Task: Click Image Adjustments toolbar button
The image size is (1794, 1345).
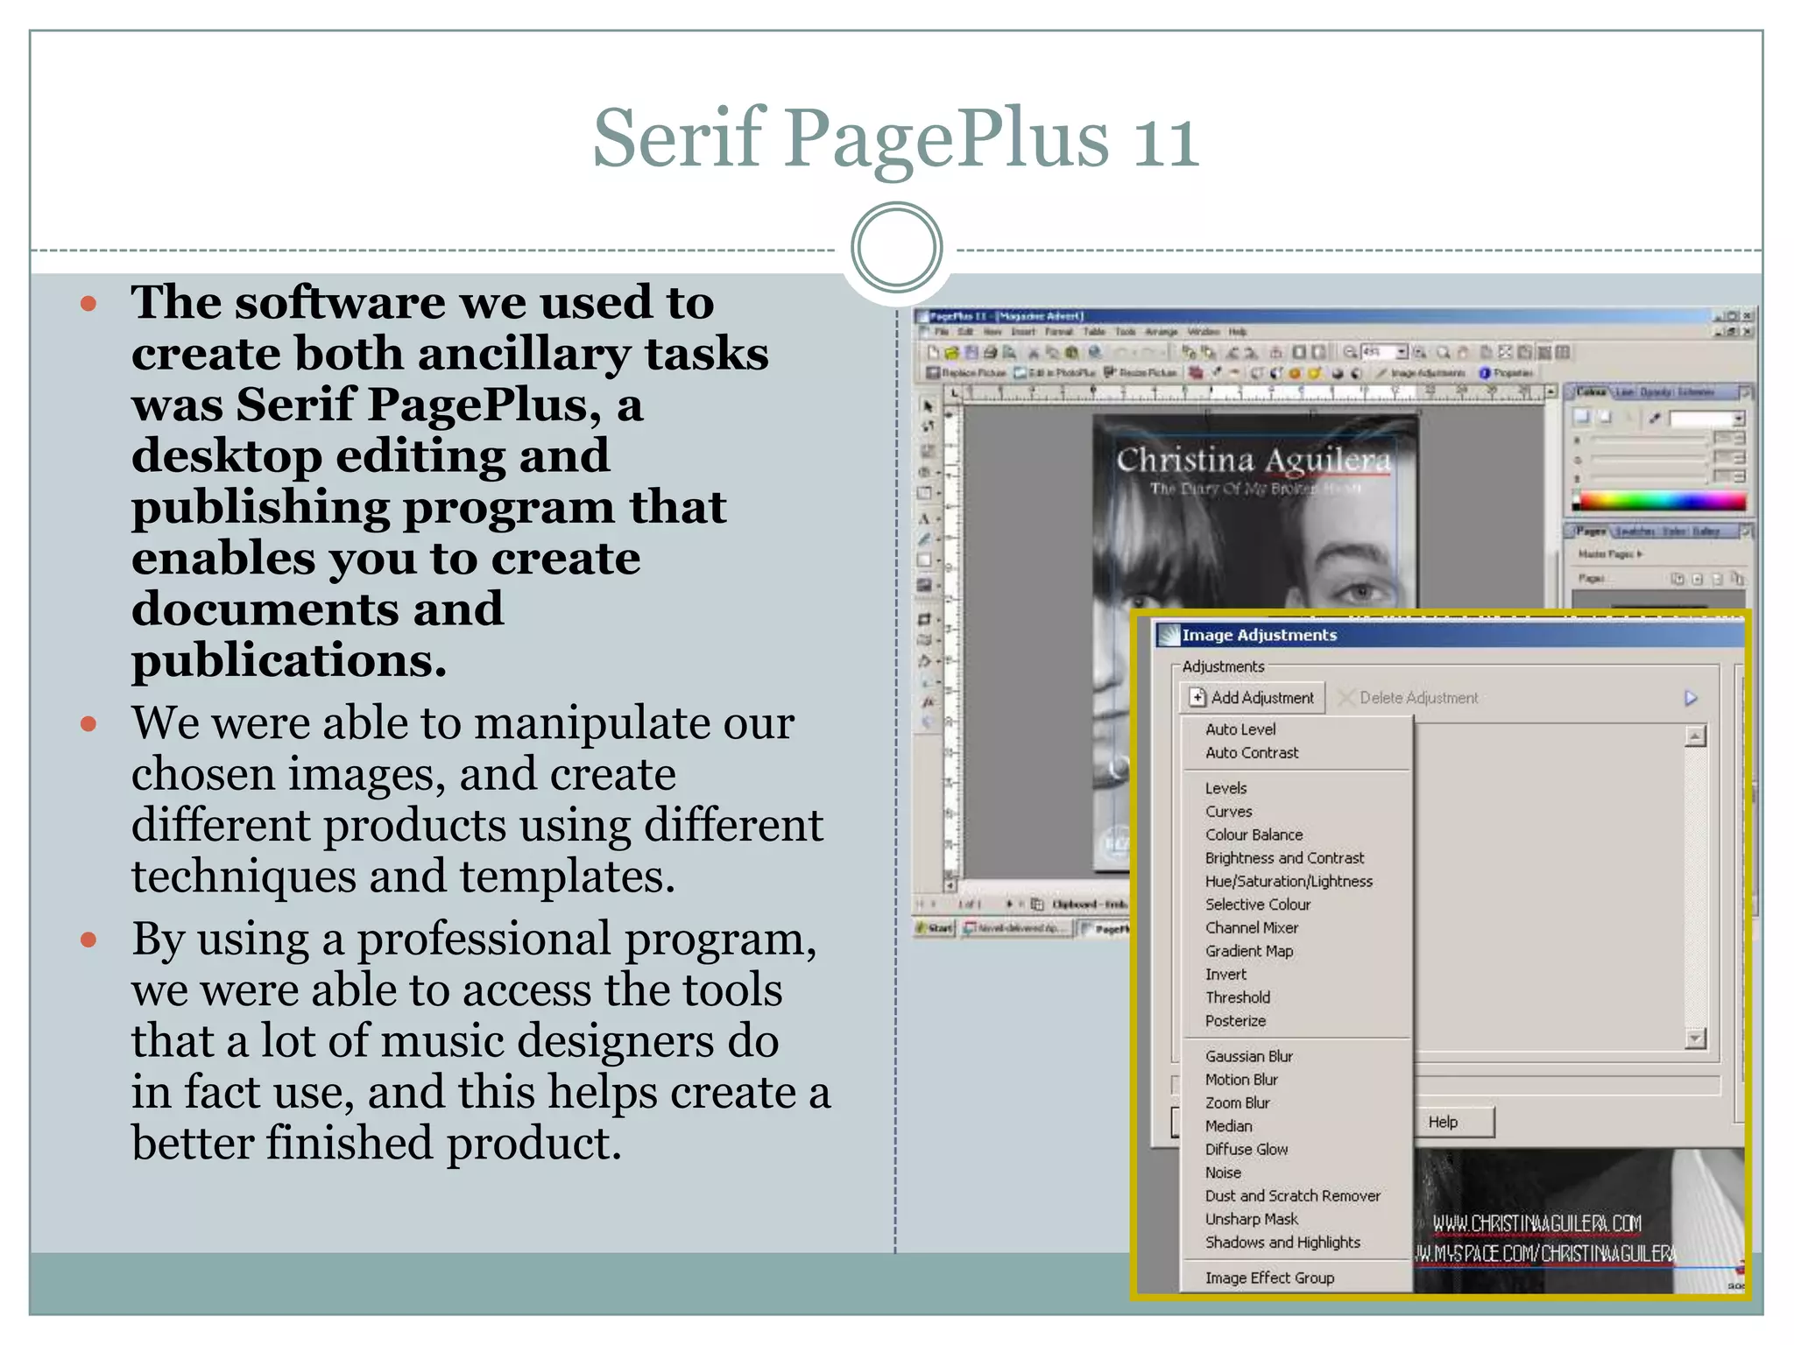Action: click(x=1419, y=372)
